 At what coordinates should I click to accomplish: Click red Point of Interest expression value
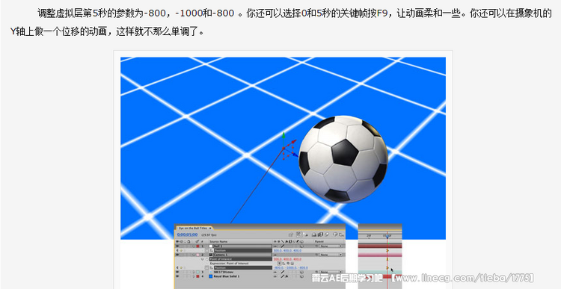[287, 259]
